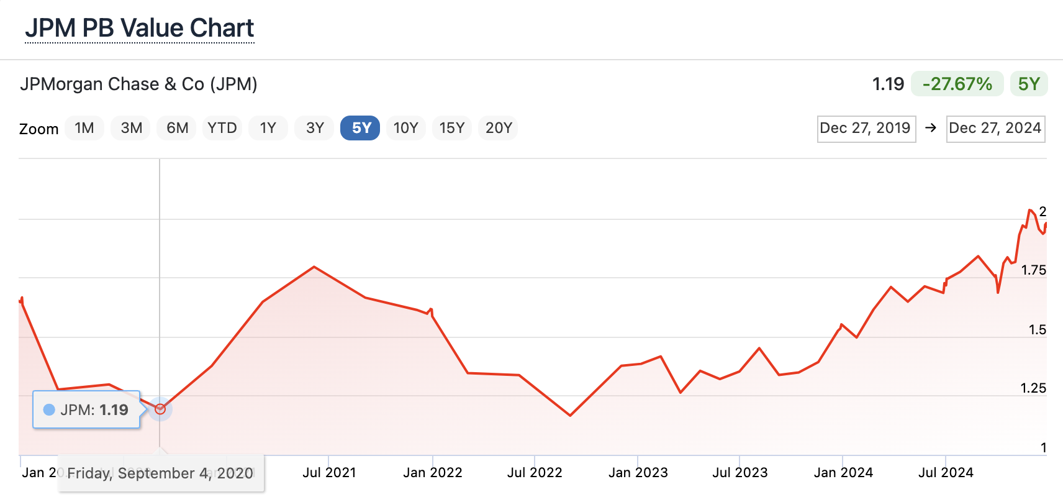Set zoom to 3Y
This screenshot has width=1063, height=502.
coord(315,128)
